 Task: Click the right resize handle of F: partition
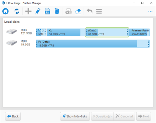(149, 43)
